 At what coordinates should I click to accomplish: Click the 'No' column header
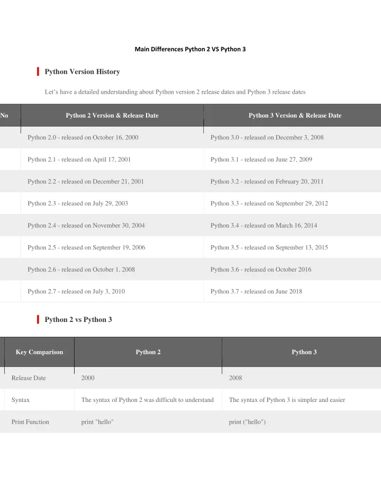pos(4,115)
